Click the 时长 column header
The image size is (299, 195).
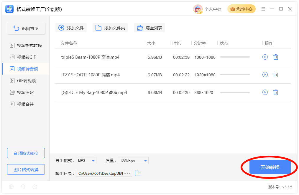(x=177, y=43)
